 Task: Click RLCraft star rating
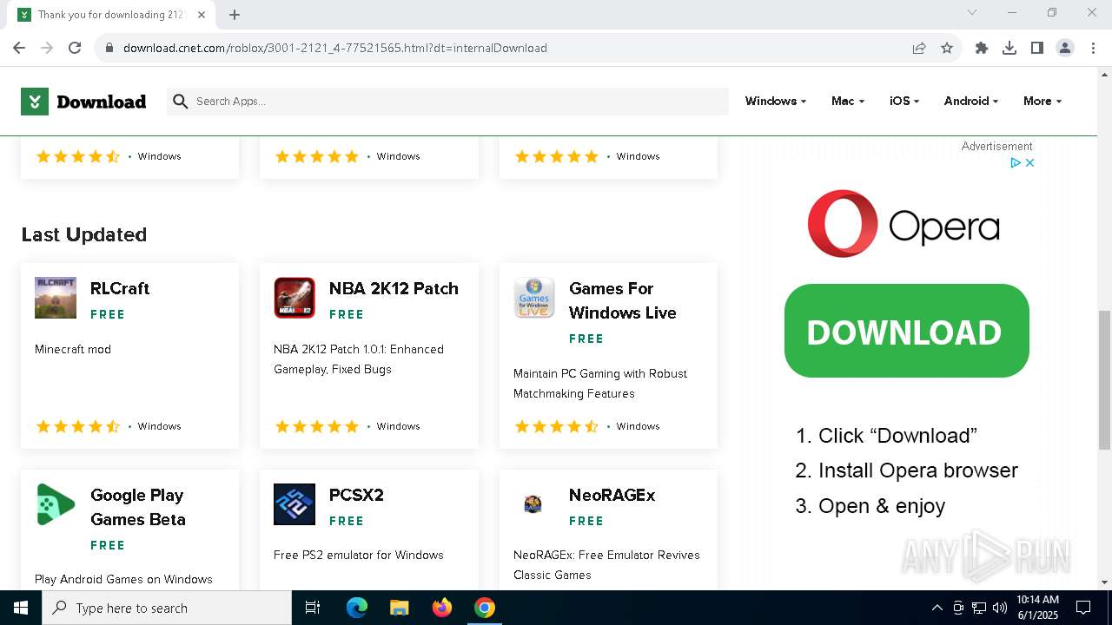[77, 426]
